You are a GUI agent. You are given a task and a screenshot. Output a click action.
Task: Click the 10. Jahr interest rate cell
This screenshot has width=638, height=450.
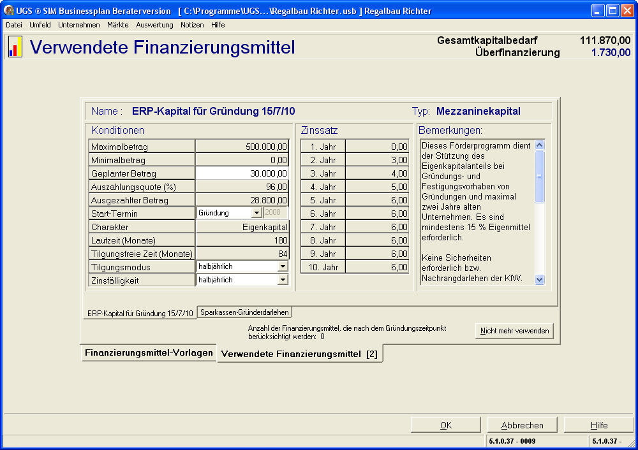pos(377,267)
